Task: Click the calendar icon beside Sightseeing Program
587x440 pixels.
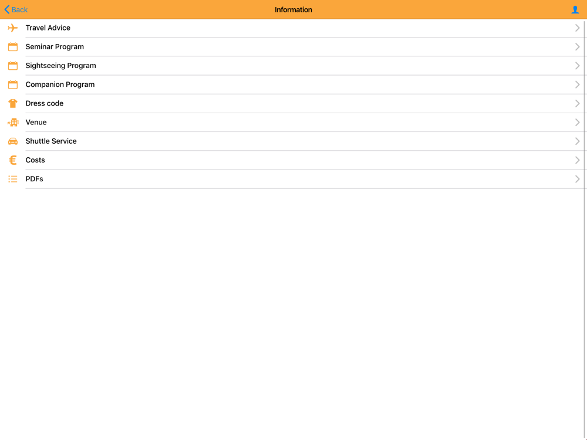Action: point(13,66)
